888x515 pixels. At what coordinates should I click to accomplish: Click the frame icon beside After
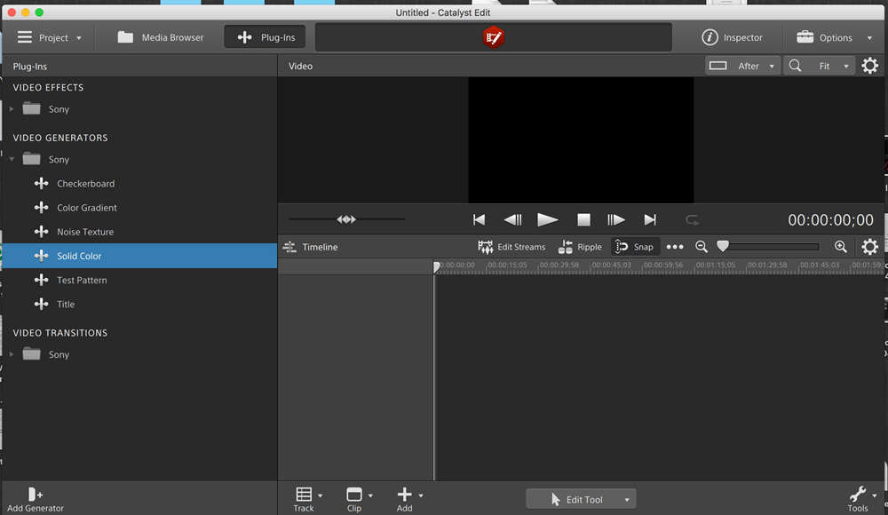[718, 66]
